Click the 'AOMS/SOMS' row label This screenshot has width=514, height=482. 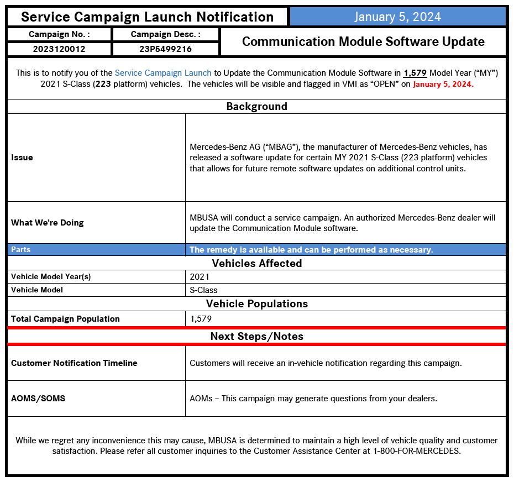(x=38, y=399)
